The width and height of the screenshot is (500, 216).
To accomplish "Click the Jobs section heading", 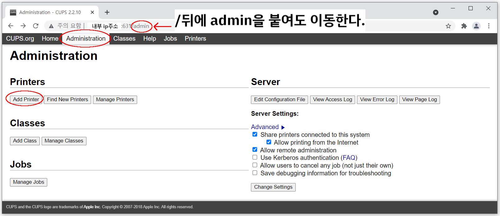I will pyautogui.click(x=21, y=164).
